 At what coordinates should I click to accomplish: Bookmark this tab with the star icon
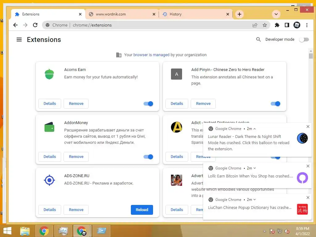click(264, 25)
